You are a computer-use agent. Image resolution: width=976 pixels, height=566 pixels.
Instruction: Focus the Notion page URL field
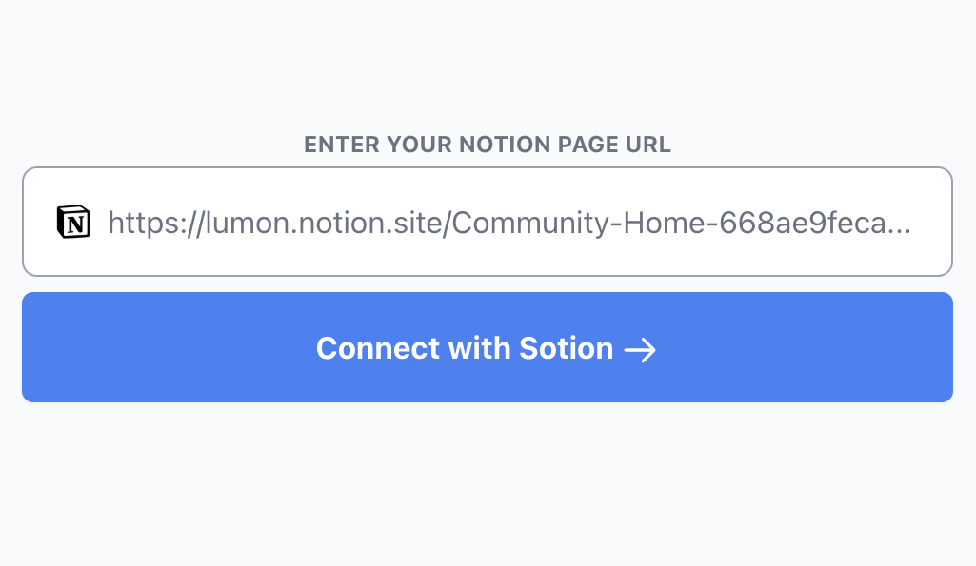point(488,222)
